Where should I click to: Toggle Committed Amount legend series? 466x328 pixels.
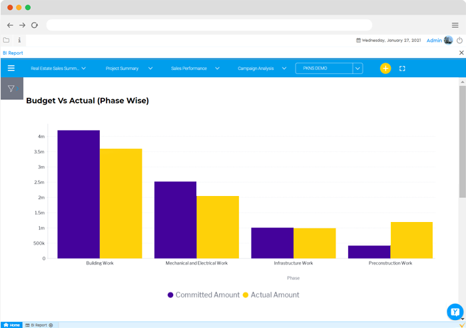coord(204,295)
